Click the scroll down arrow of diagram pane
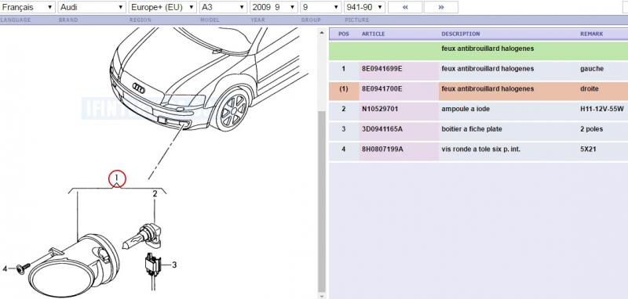The width and height of the screenshot is (628, 299). pos(322,296)
